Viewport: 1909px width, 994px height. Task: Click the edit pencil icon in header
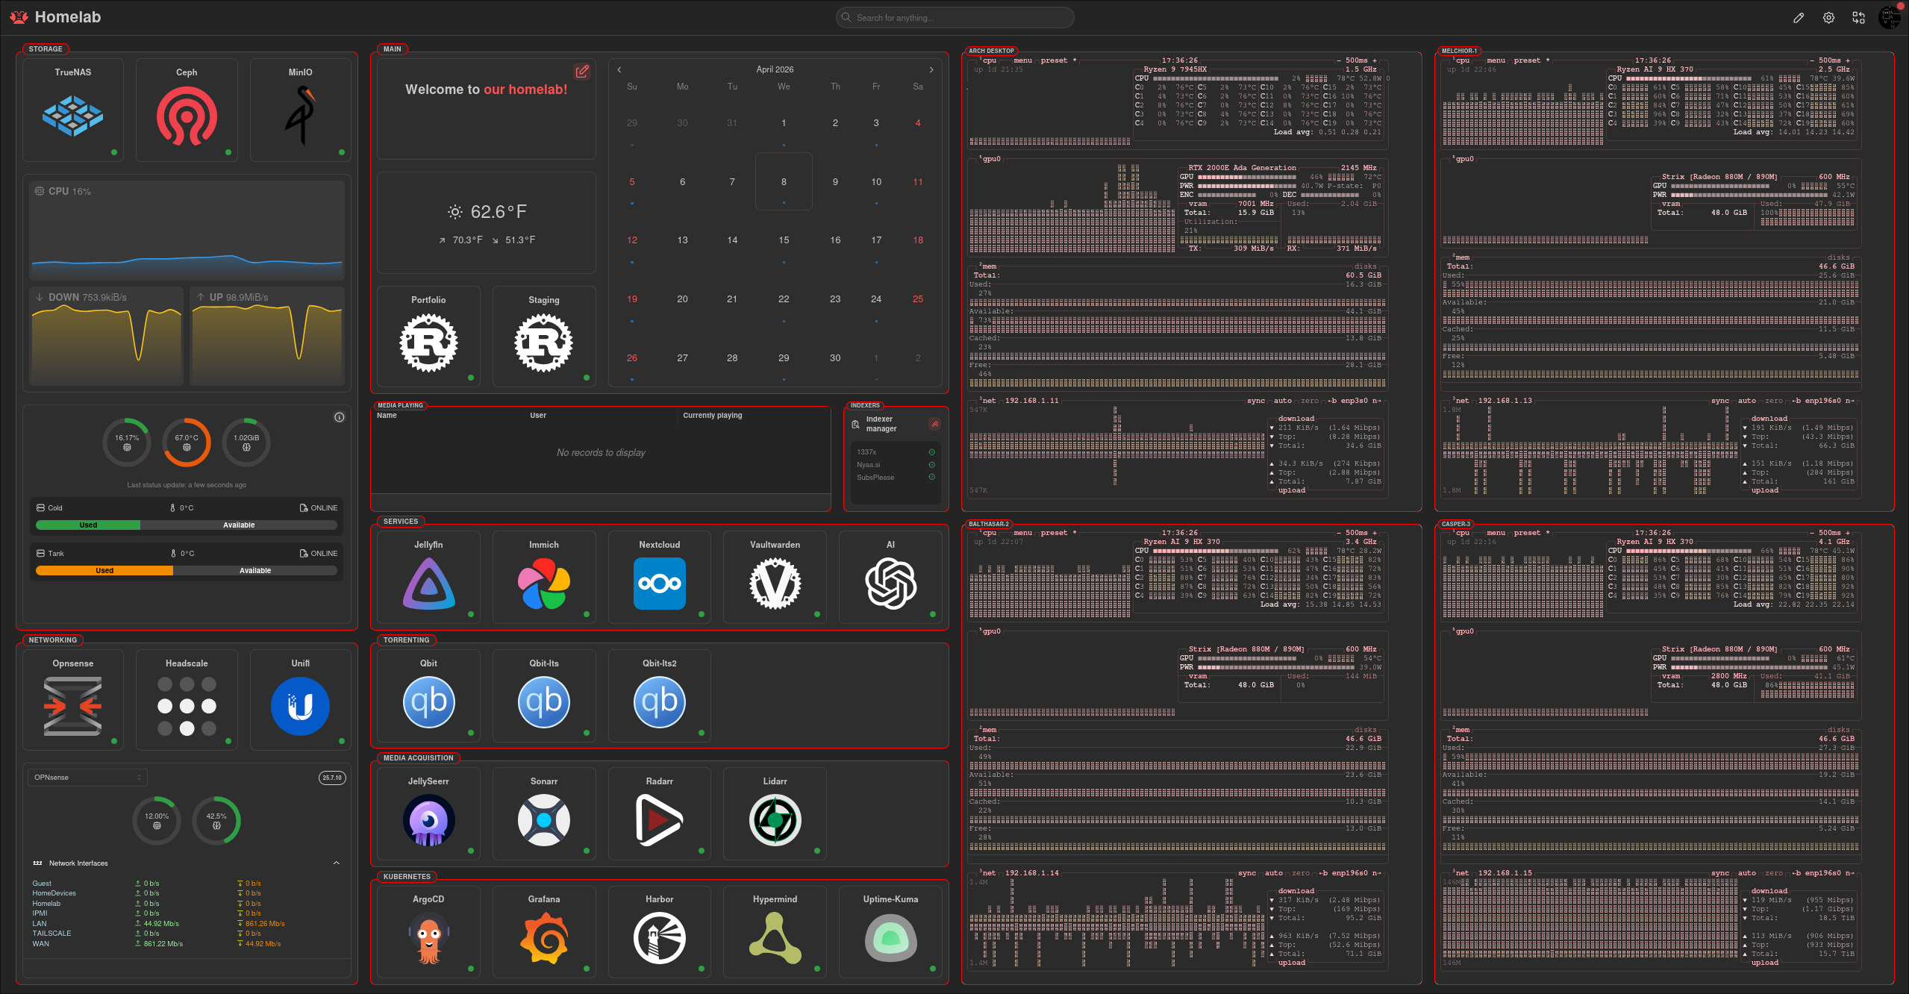point(1799,18)
